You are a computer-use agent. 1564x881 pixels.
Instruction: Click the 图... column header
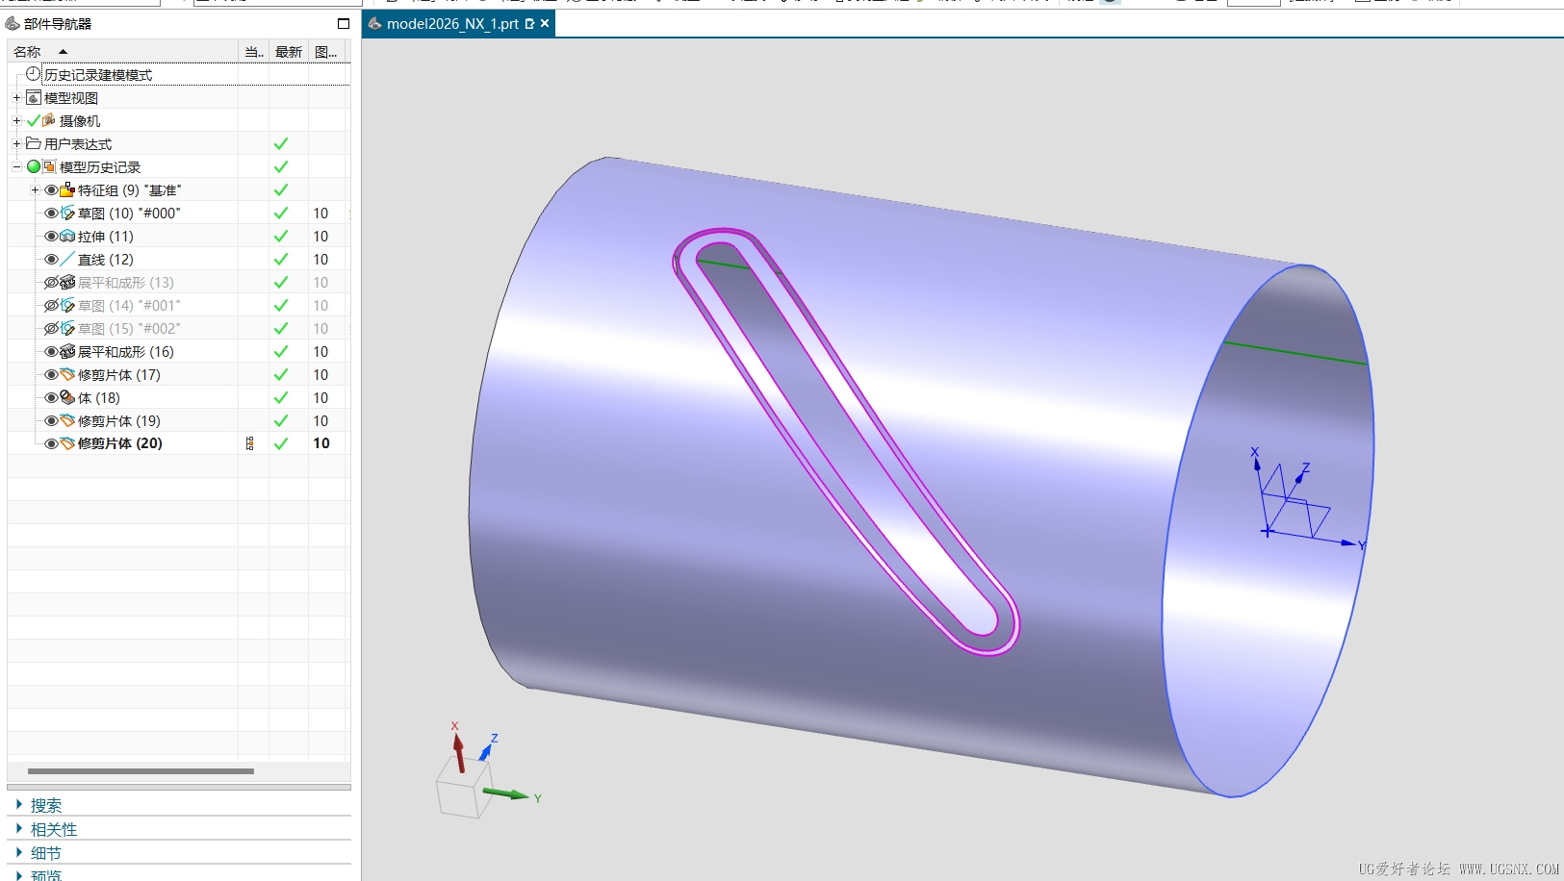click(x=327, y=51)
